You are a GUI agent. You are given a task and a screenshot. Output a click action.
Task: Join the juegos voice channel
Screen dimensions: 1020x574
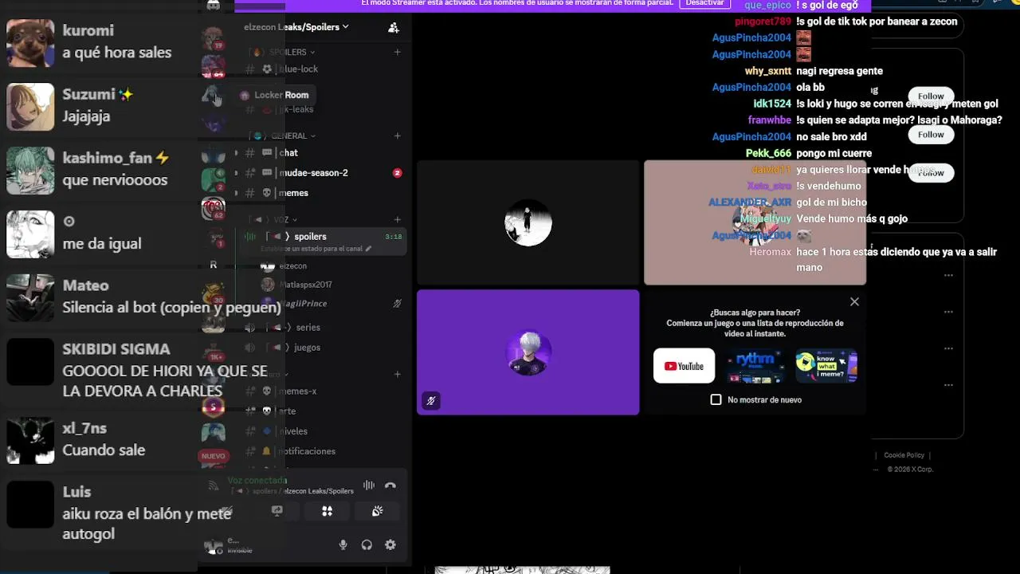coord(322,348)
